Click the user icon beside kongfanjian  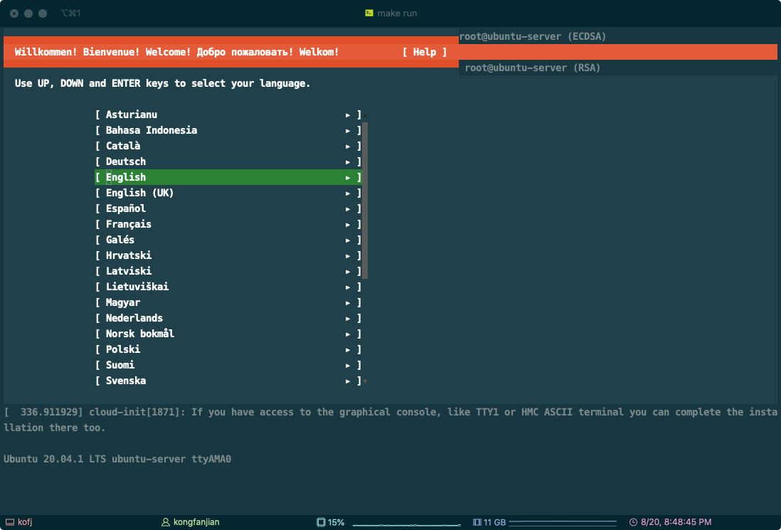166,522
